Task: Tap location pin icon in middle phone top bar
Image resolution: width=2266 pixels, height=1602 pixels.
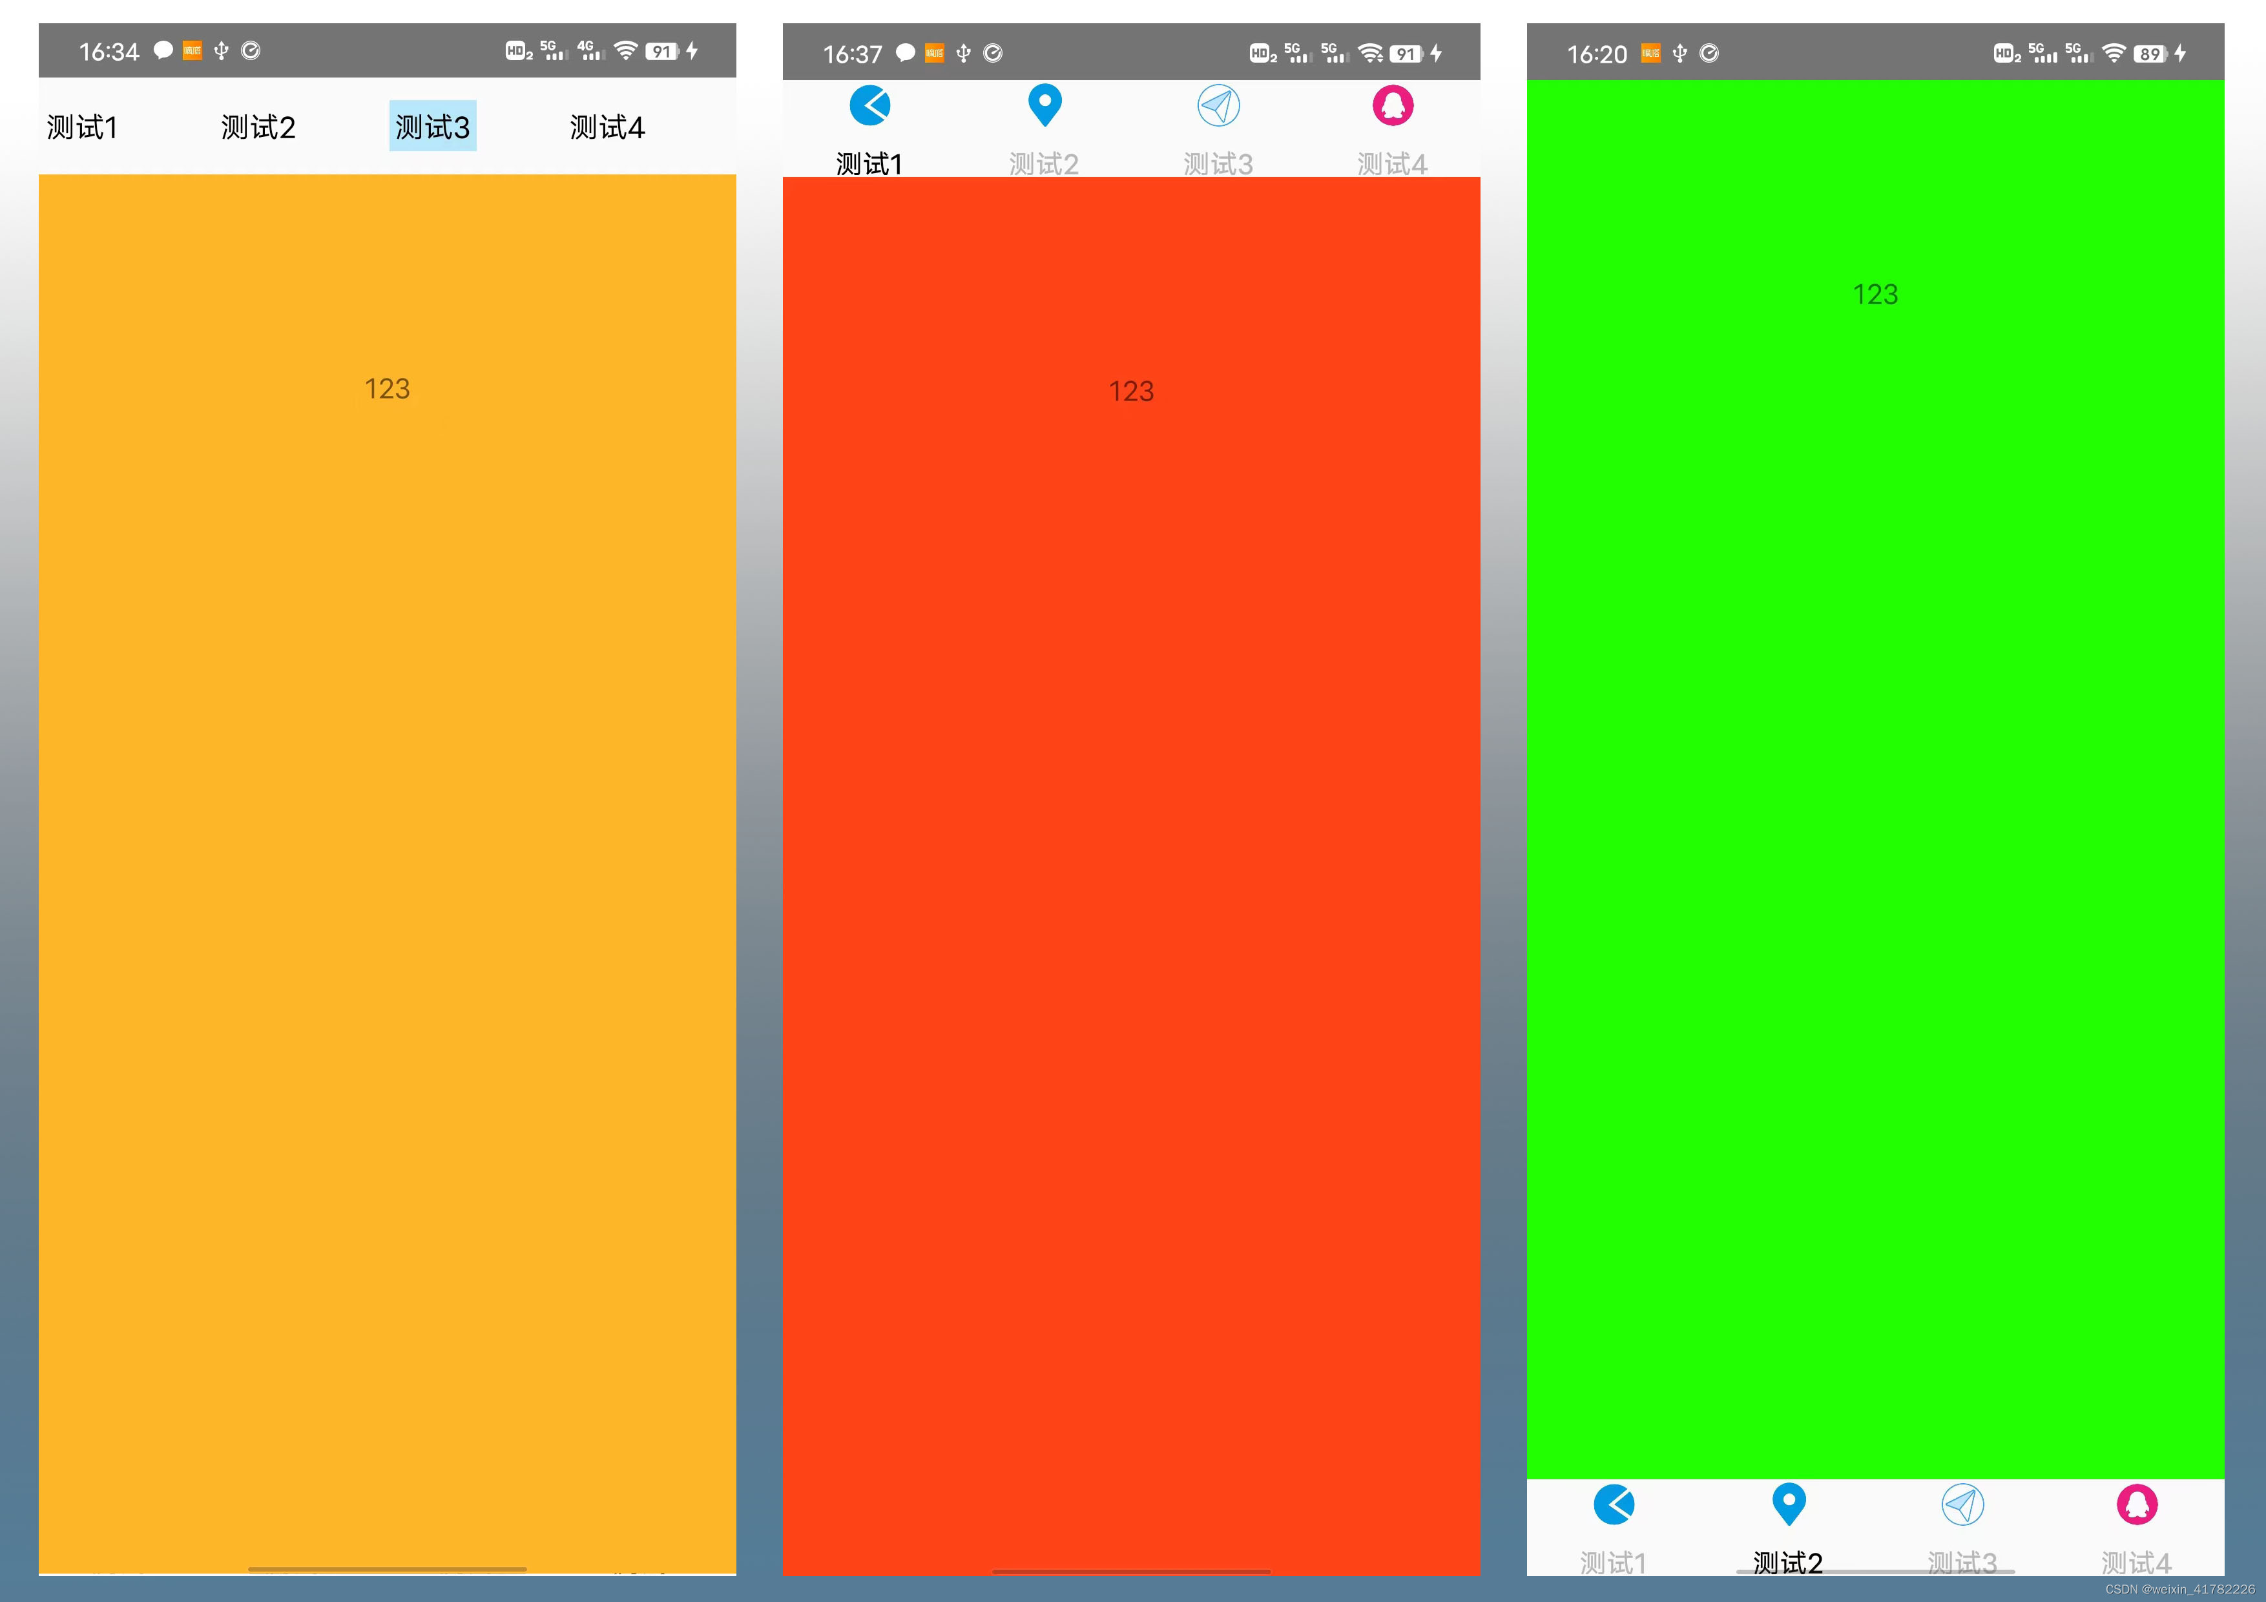Action: [1044, 105]
